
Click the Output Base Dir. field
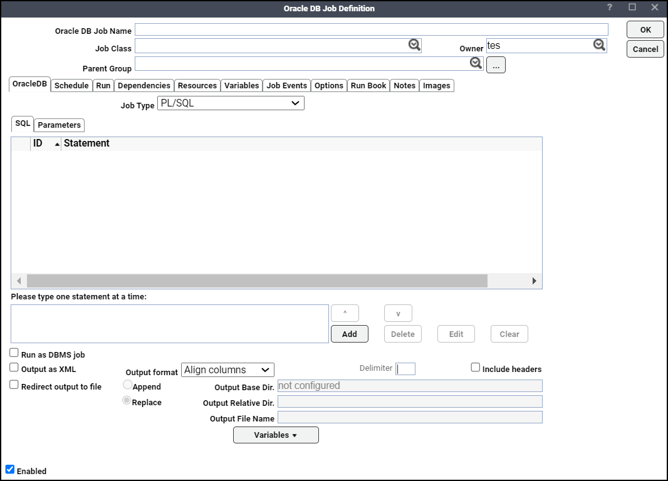(x=410, y=386)
